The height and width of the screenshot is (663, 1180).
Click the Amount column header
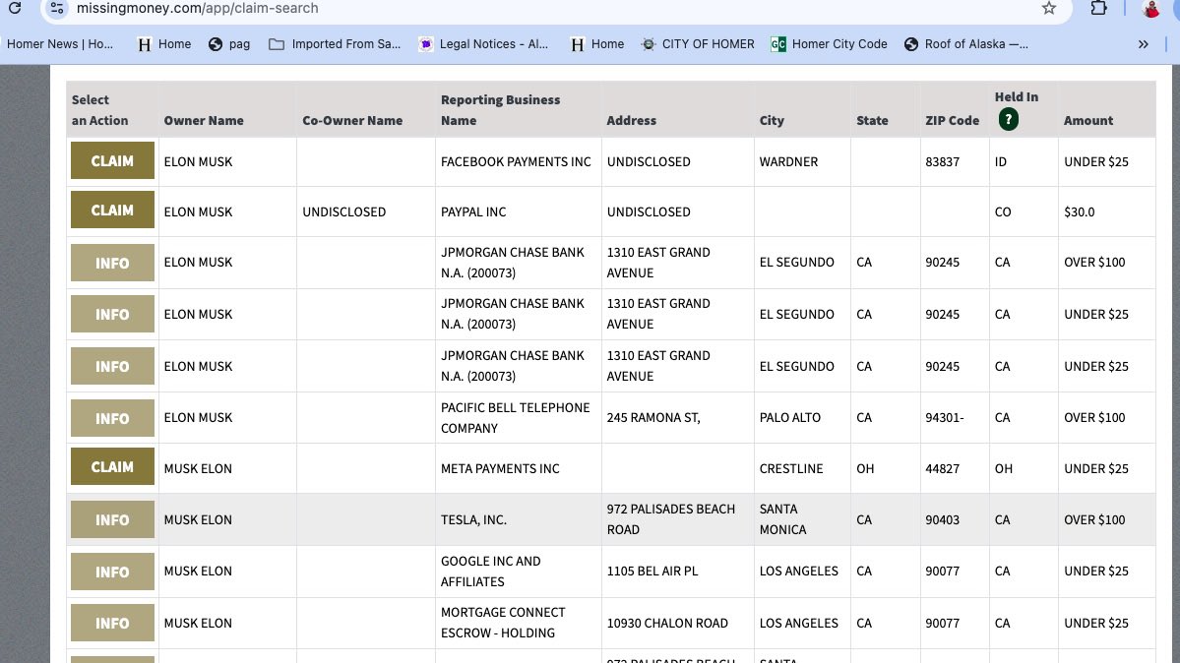(1088, 120)
